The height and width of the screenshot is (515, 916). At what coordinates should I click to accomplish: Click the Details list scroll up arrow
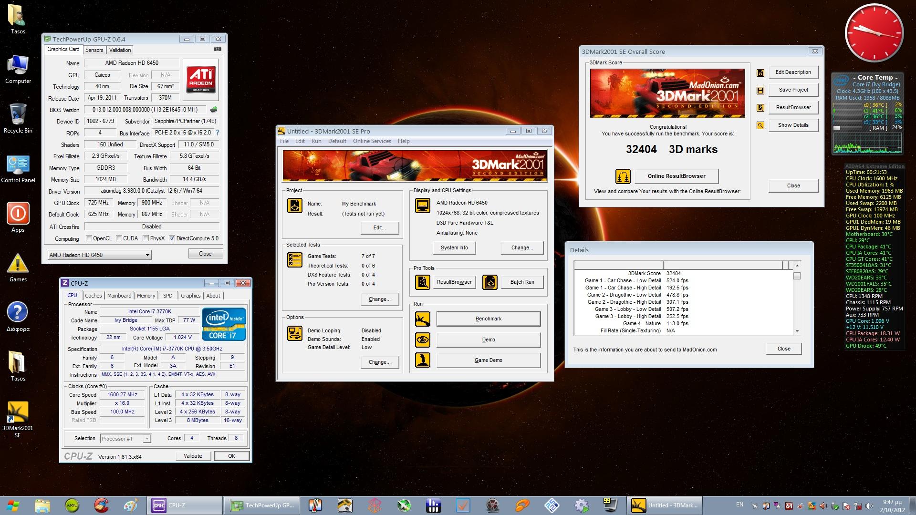pyautogui.click(x=797, y=266)
